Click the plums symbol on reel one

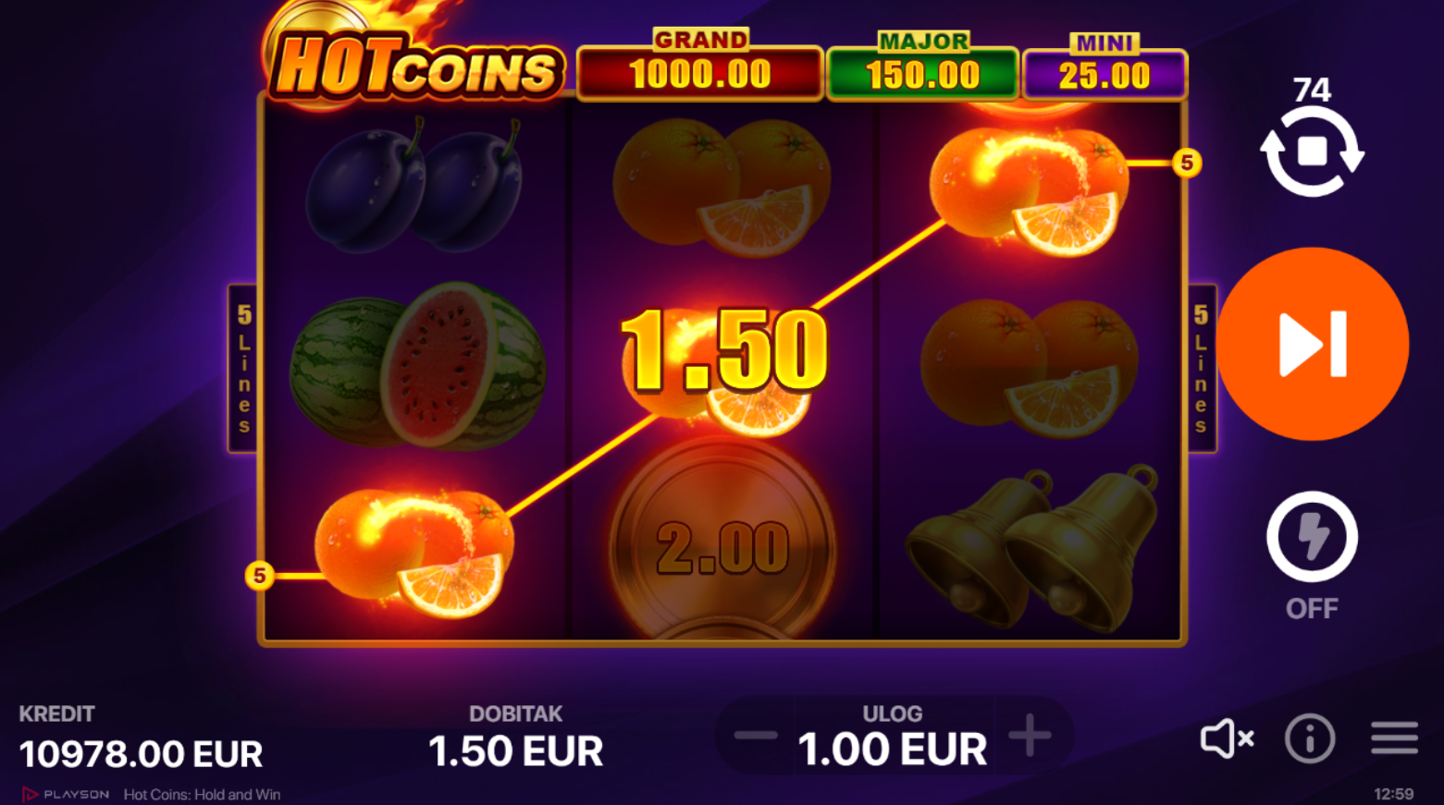pos(414,187)
